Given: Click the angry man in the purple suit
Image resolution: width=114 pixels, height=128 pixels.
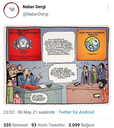Looking at the screenshot, I should coord(87,75).
